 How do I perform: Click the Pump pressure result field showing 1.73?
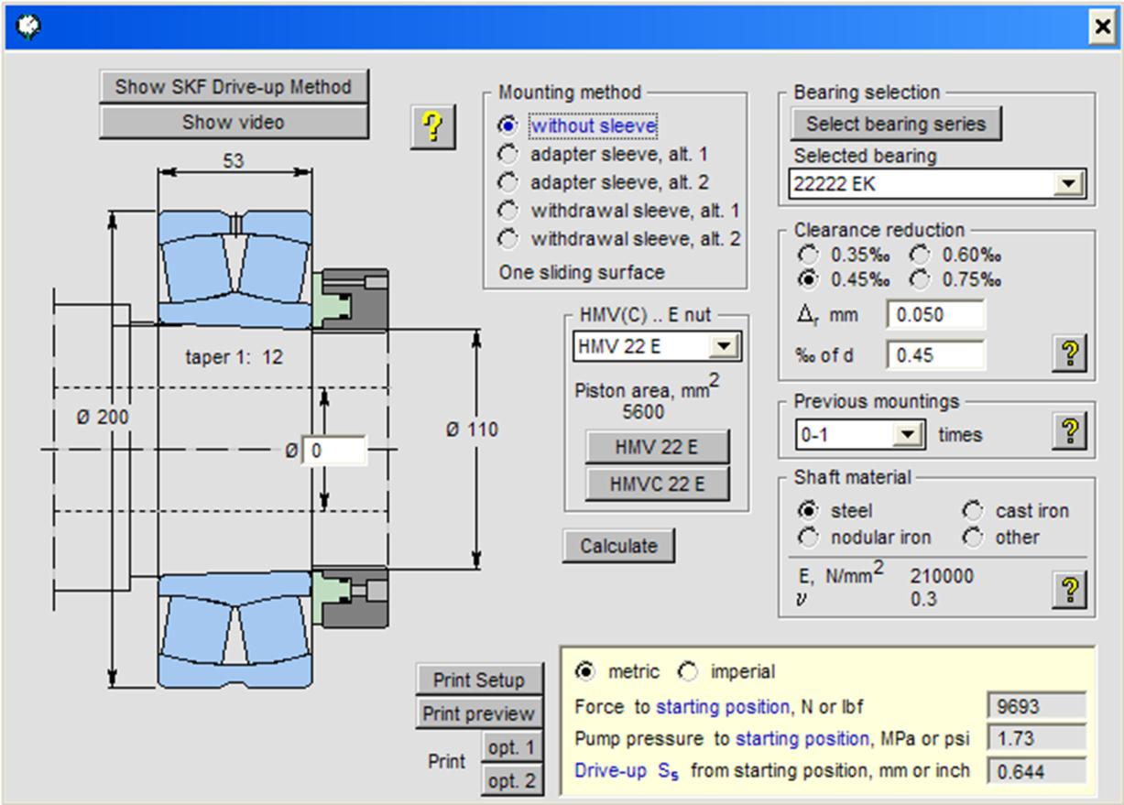(1036, 738)
